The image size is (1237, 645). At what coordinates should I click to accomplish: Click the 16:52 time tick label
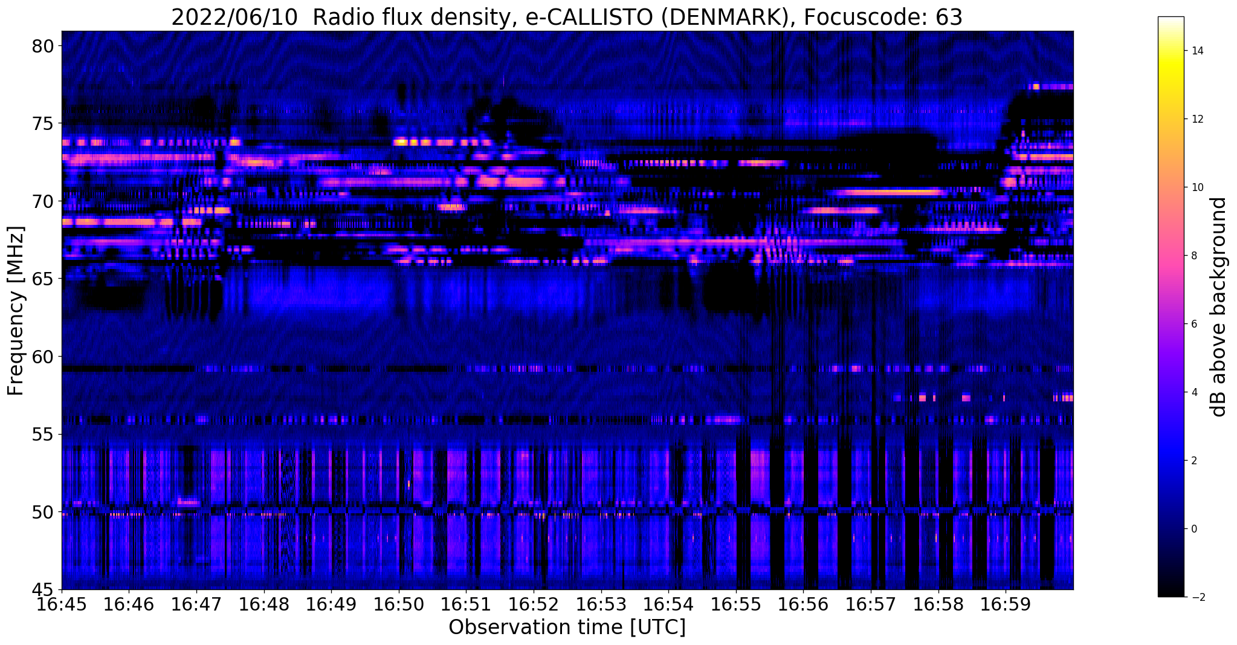534,604
